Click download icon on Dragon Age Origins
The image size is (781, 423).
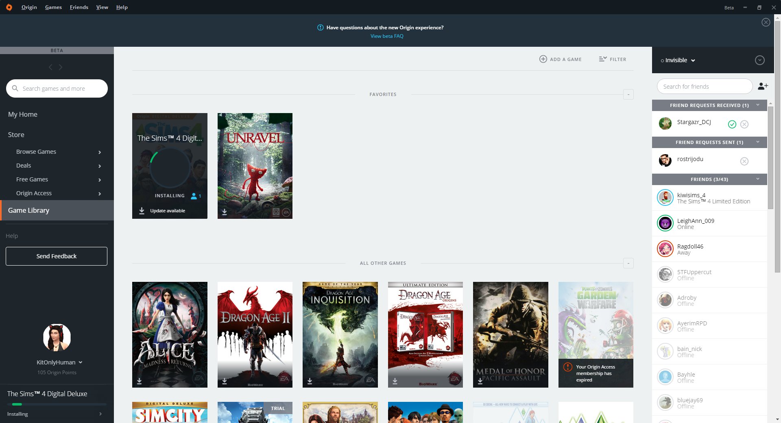coord(395,381)
